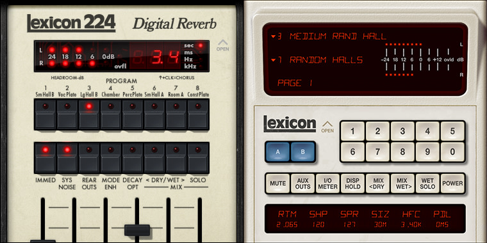Select program 8 Const Plate button
Viewport: 487px width, 243px height.
pos(198,114)
